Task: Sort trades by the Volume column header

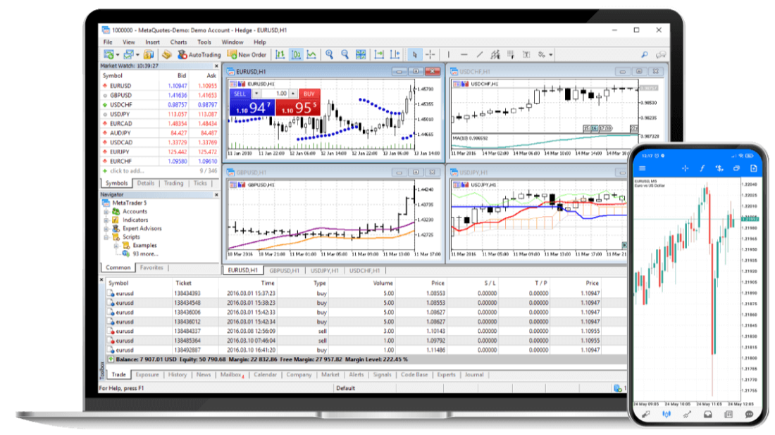Action: point(383,284)
